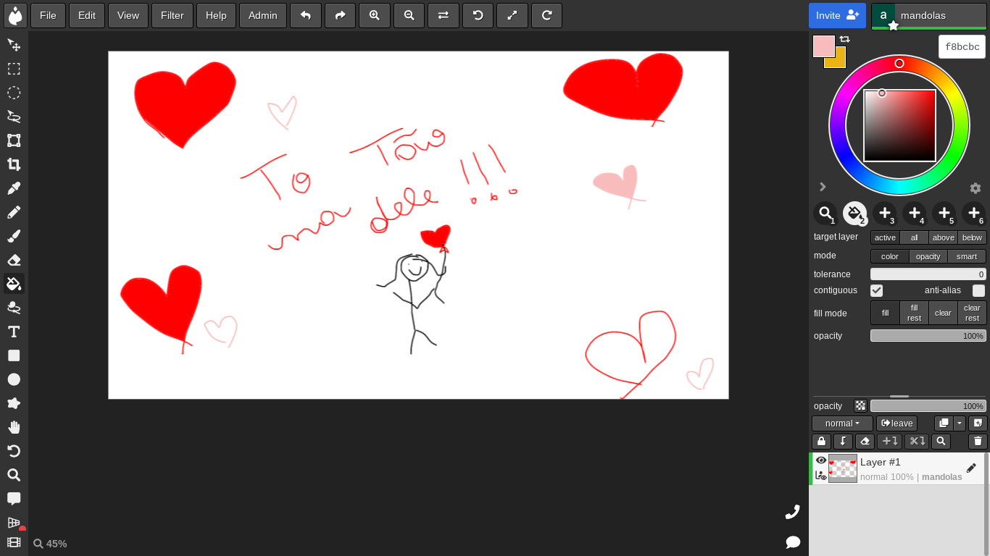The height and width of the screenshot is (556, 990).
Task: Hide Layer #1 with eye icon
Action: (821, 460)
